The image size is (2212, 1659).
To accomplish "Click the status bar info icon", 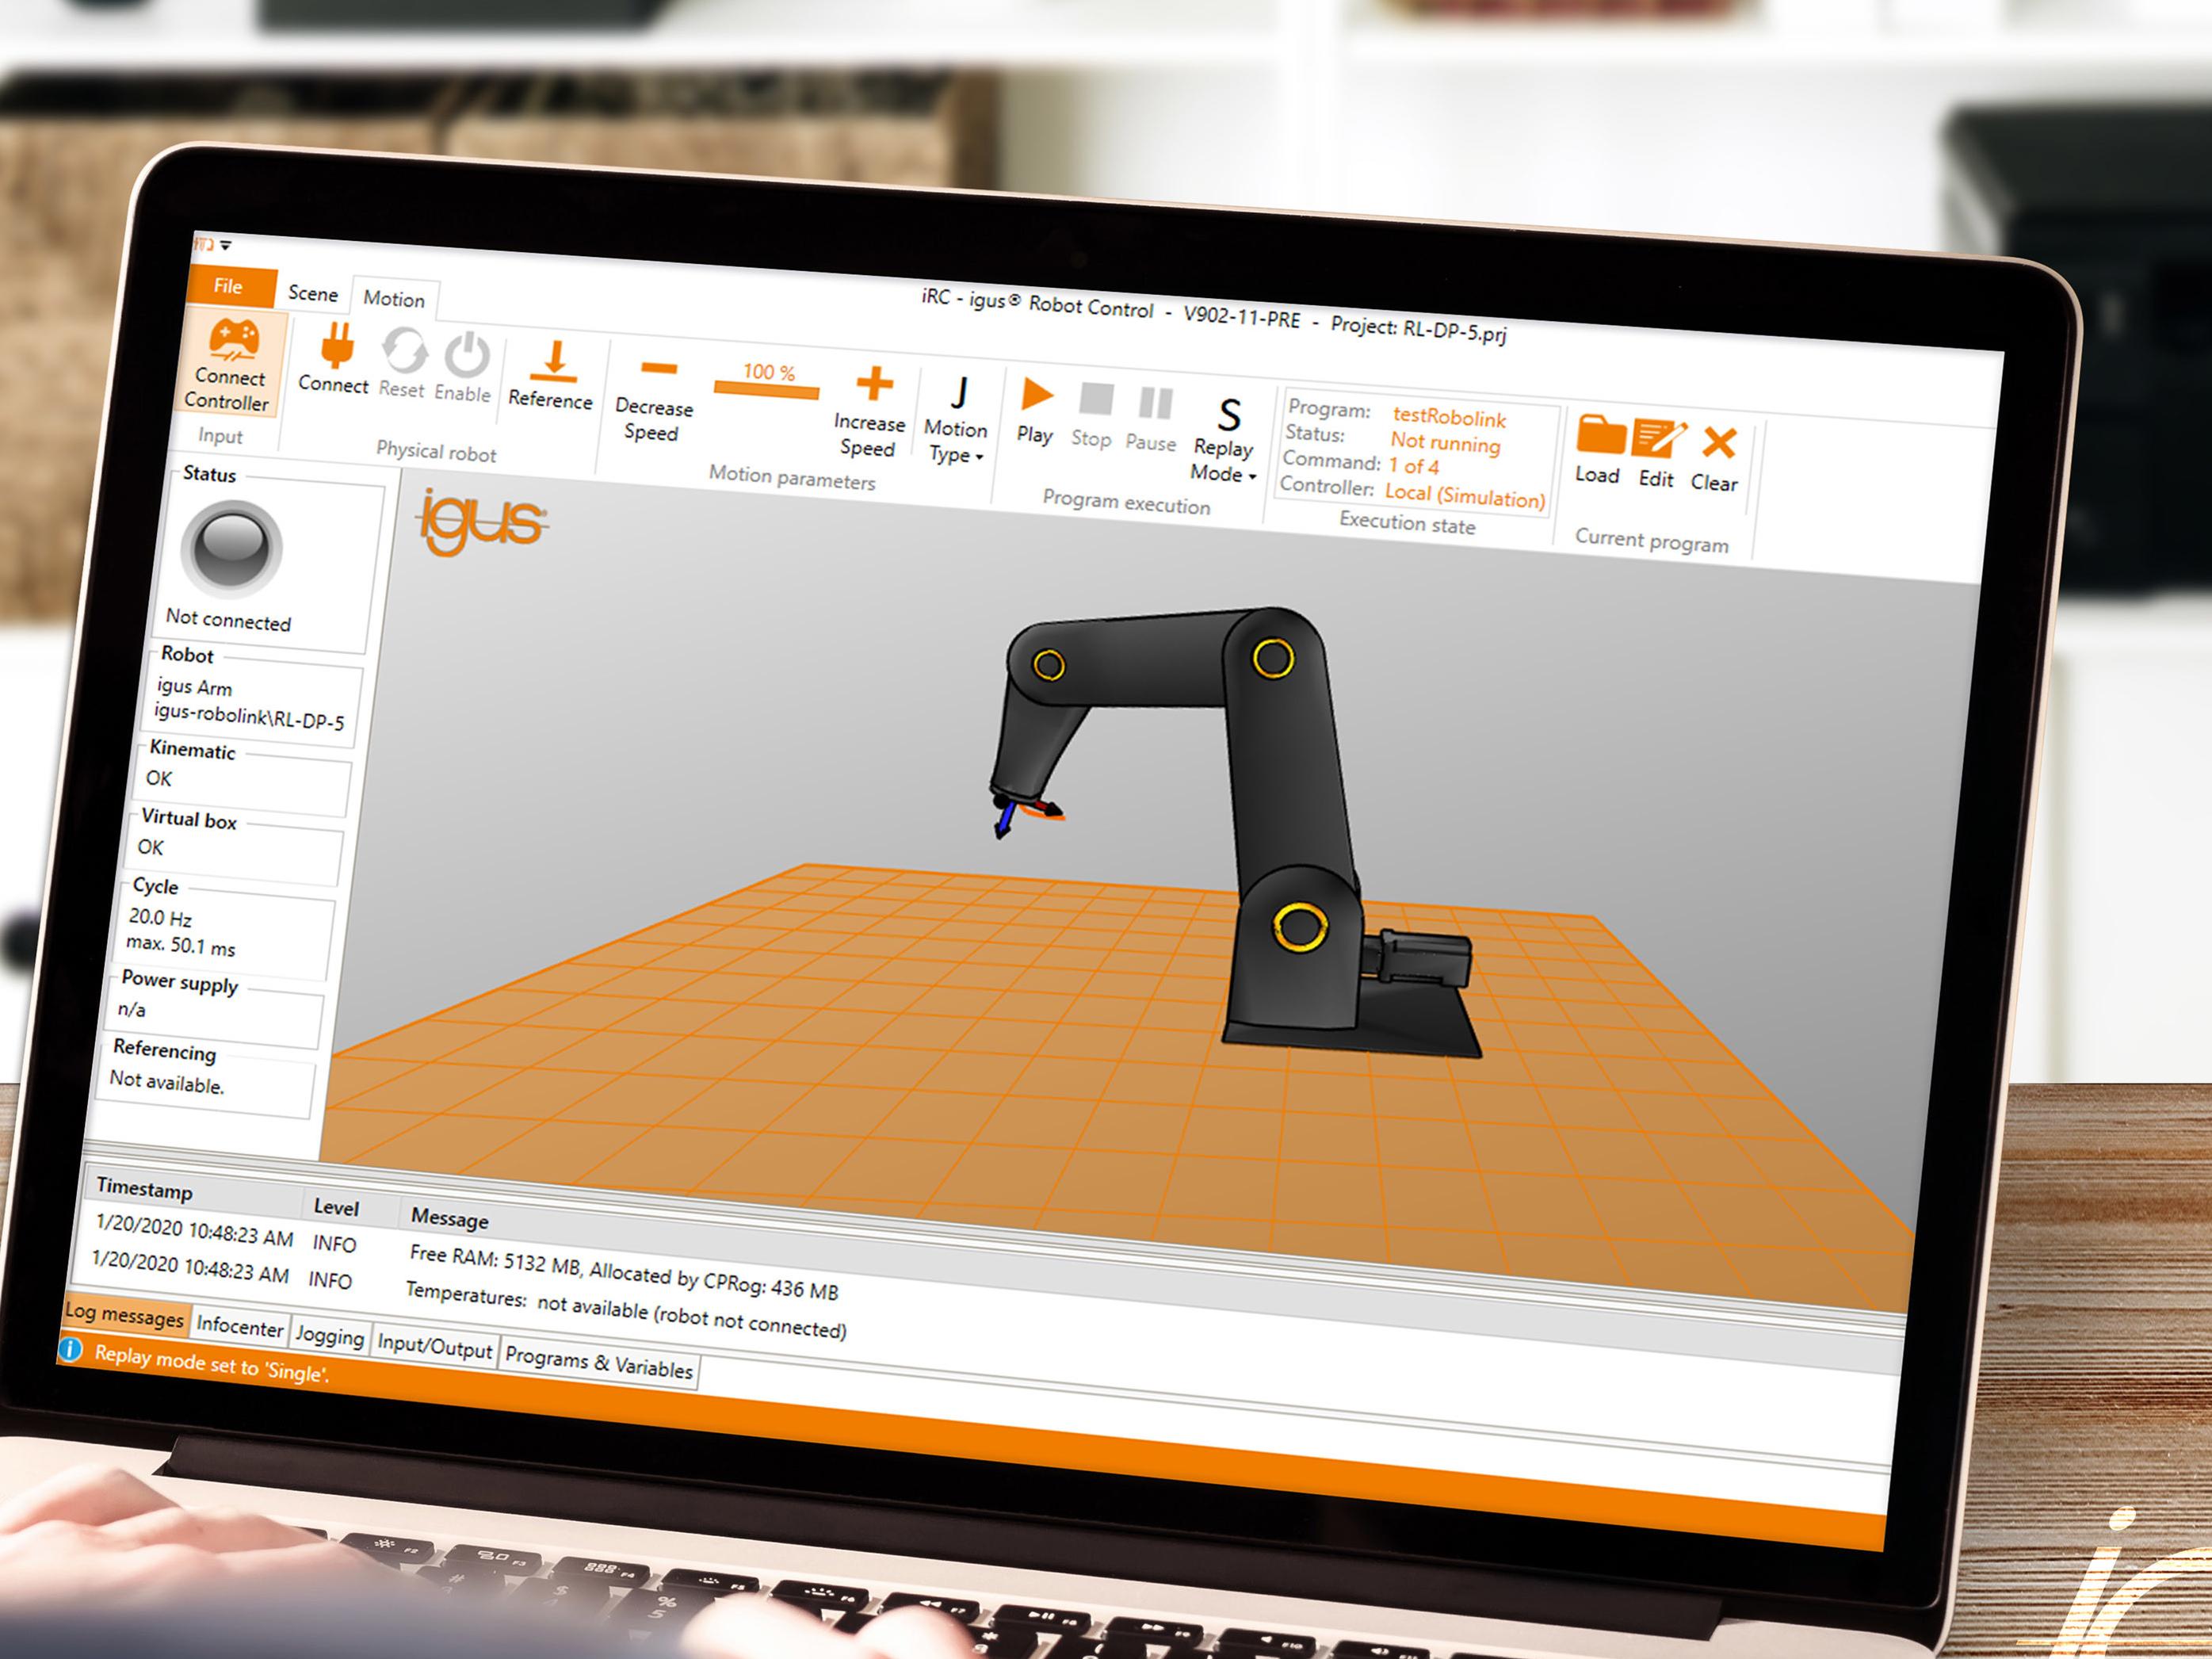I will point(70,1349).
